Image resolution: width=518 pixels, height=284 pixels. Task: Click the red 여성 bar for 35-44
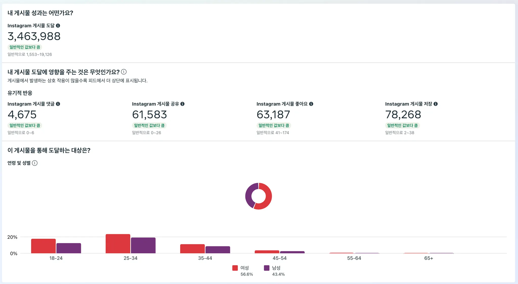pyautogui.click(x=192, y=249)
